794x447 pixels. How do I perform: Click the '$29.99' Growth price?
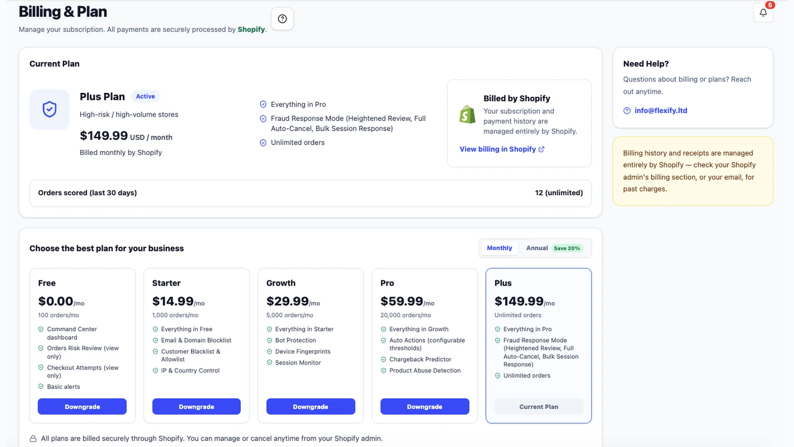click(288, 301)
